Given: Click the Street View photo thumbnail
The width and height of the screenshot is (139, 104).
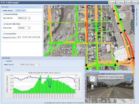Looking at the screenshot, I should coord(129,80).
